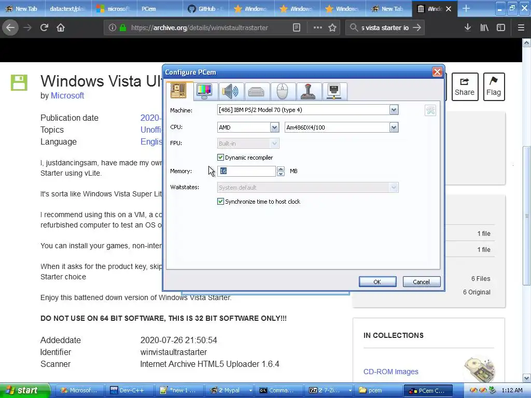Open the browser Library icon
Screen dimensions: 531x398
pos(484,27)
